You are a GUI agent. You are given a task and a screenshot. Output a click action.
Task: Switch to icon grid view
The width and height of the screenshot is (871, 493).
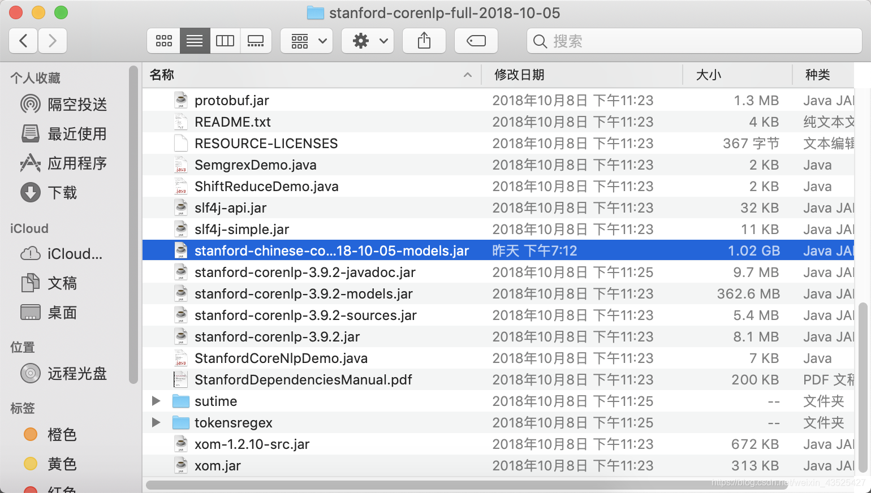[164, 41]
